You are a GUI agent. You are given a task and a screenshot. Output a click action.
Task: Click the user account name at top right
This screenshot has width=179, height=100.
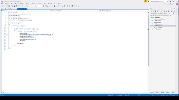[x=169, y=4]
